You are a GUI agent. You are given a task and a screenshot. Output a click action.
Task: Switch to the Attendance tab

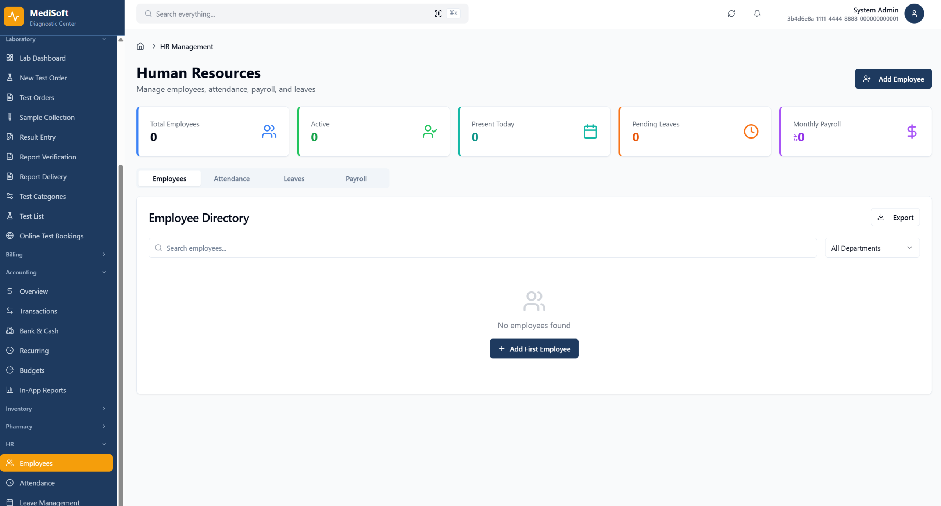point(232,179)
